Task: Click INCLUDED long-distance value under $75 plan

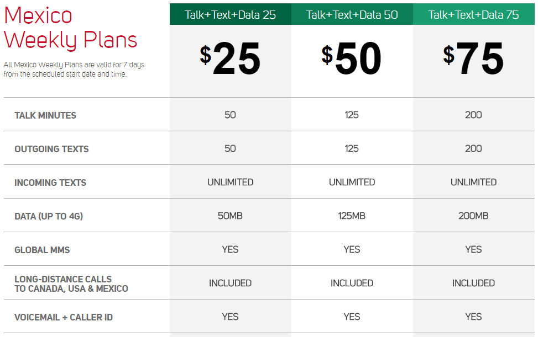Action: [473, 283]
